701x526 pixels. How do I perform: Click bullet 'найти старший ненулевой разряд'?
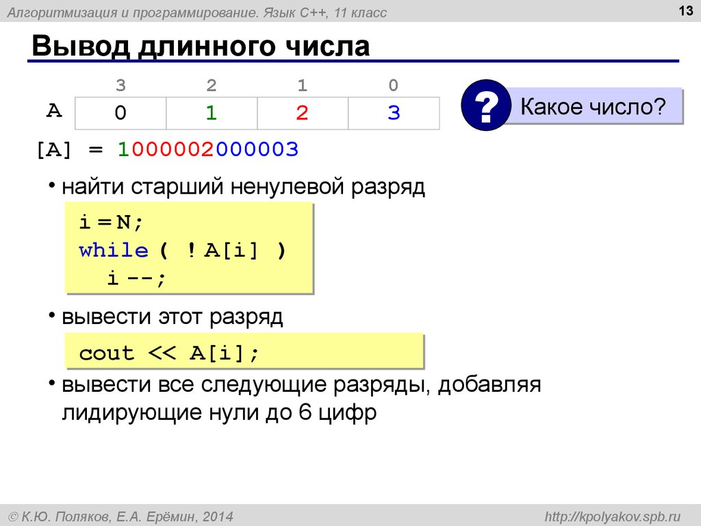tap(243, 186)
